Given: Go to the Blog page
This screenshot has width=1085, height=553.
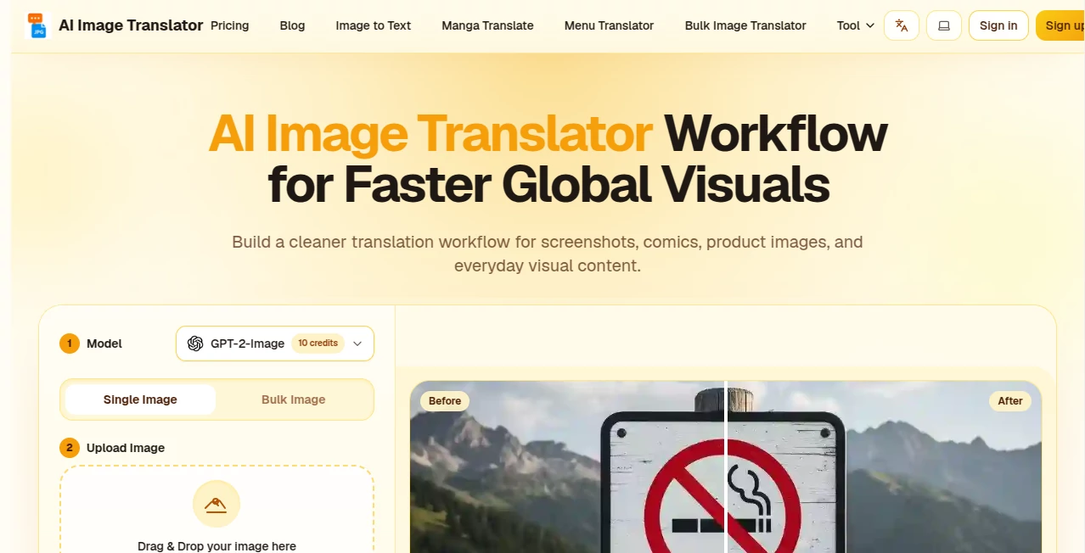Looking at the screenshot, I should (x=292, y=25).
